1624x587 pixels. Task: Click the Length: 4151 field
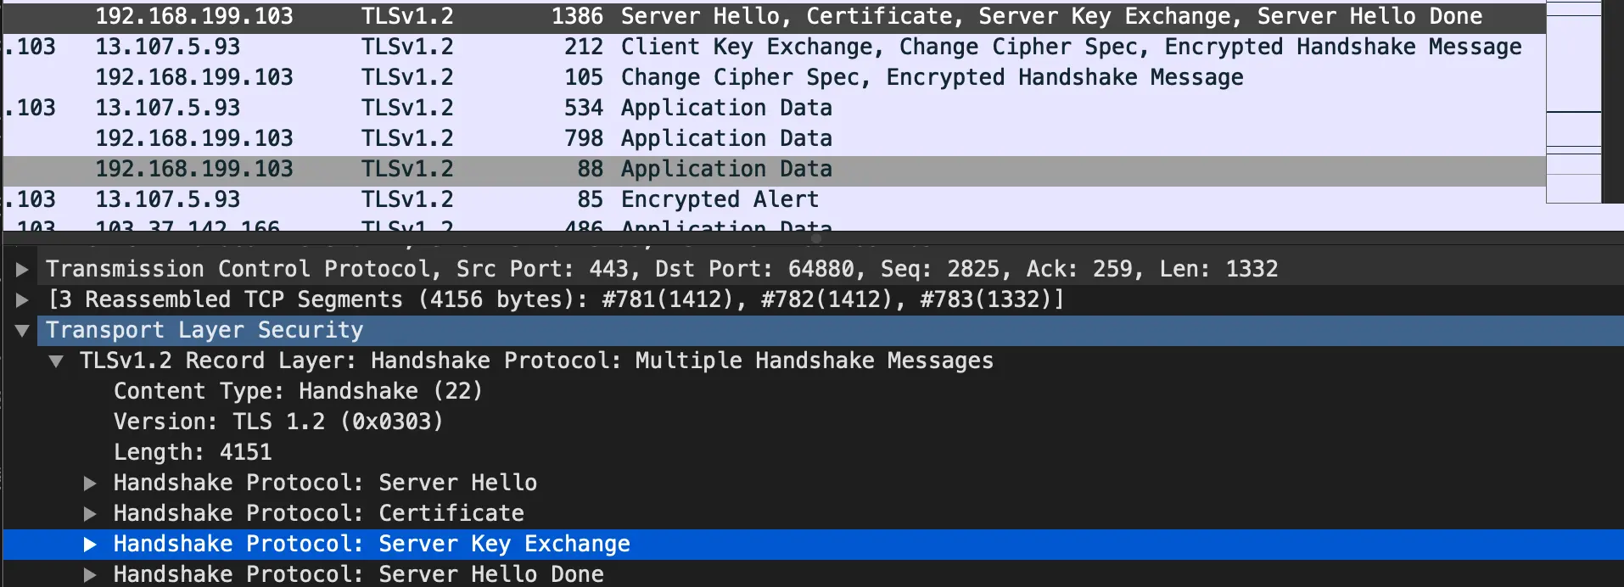(193, 452)
